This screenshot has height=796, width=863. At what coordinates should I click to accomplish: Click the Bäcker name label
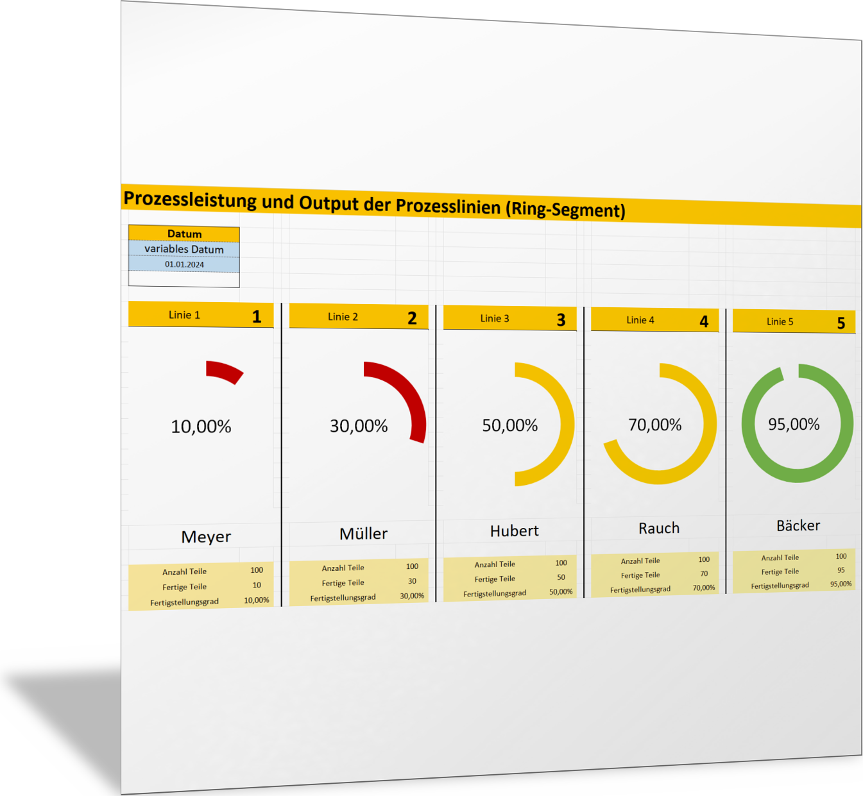click(798, 526)
